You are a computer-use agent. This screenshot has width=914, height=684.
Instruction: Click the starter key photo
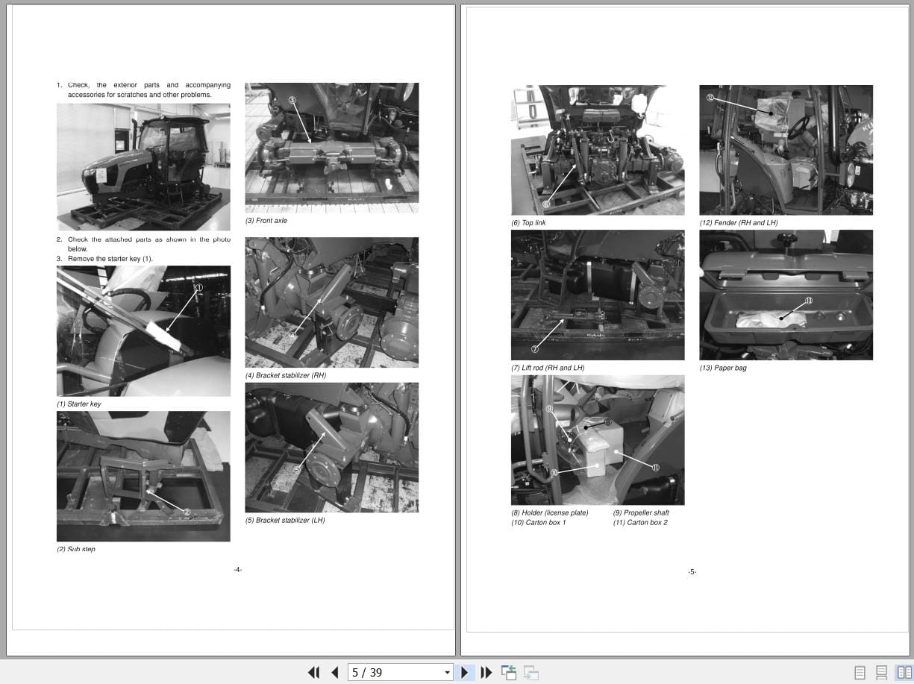[143, 331]
